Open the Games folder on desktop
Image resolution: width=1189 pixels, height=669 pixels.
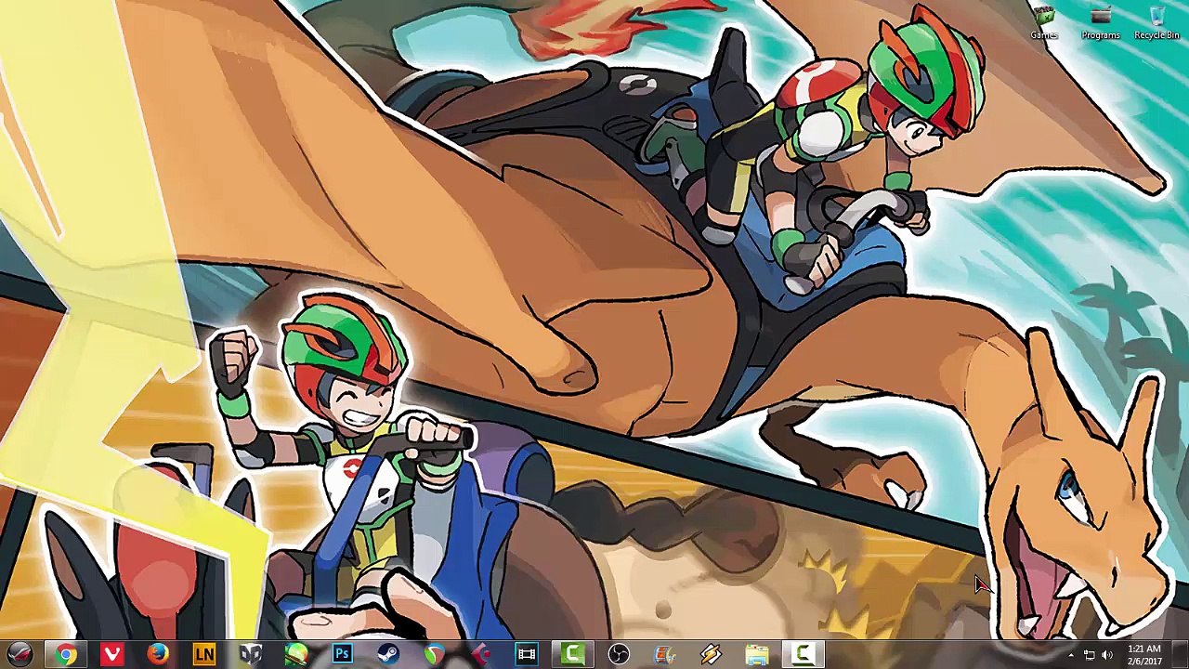click(x=1044, y=23)
